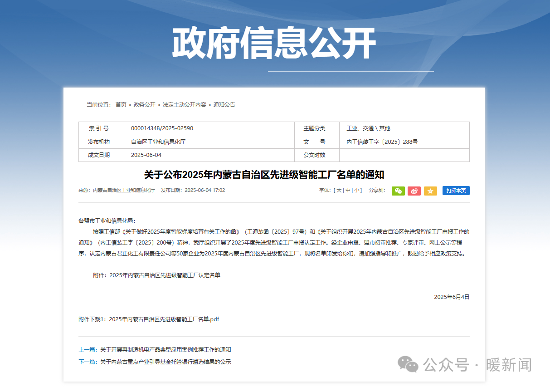
Task: Click the 当前位置 breadcrumb label
Action: click(99, 104)
